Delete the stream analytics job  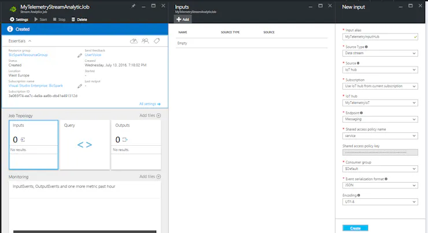tap(79, 20)
